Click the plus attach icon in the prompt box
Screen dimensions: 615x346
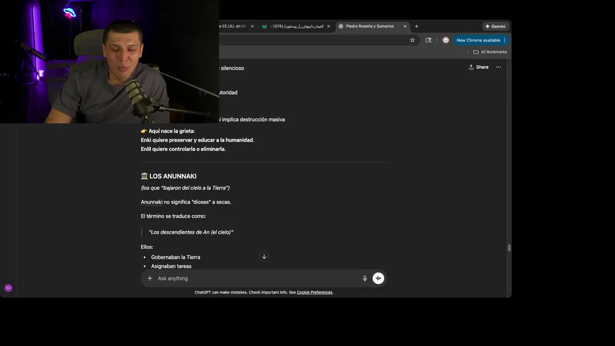coord(150,278)
